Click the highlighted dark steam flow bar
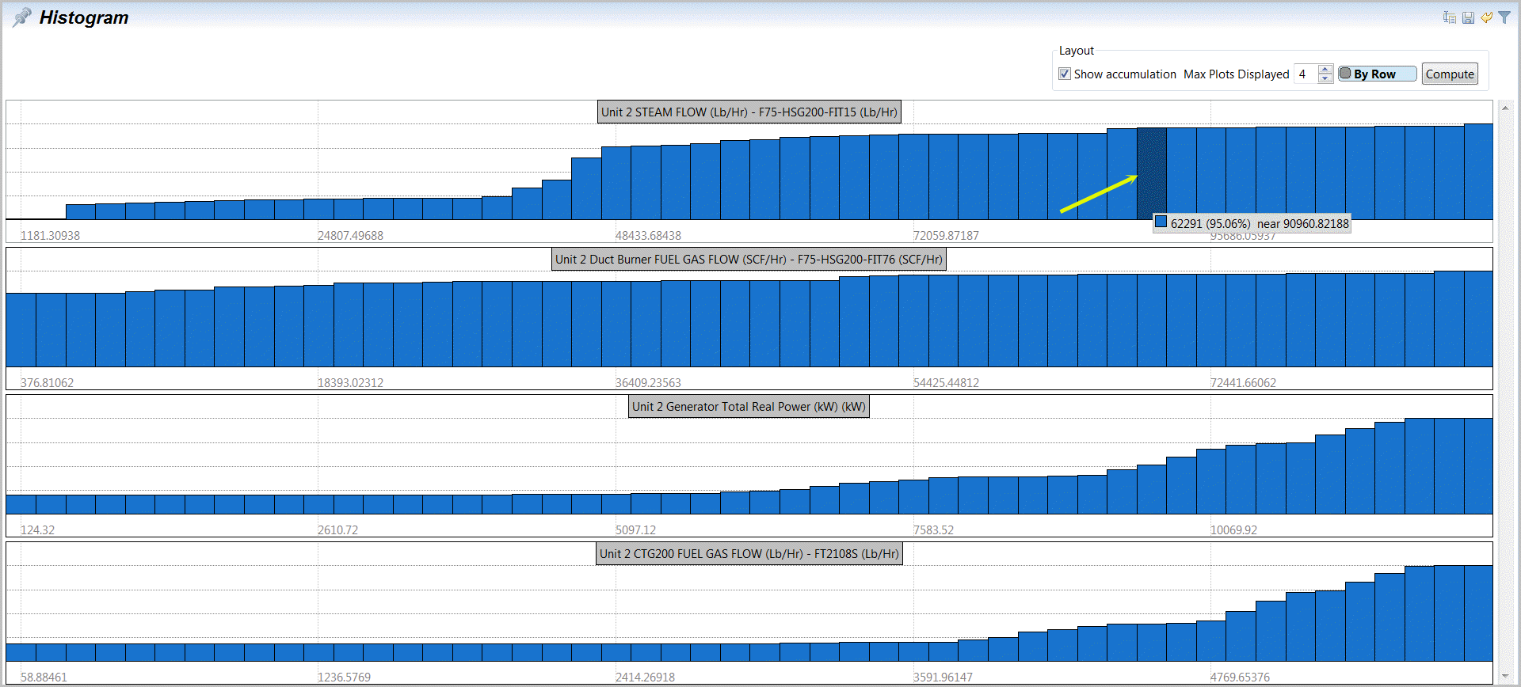 (x=1151, y=173)
